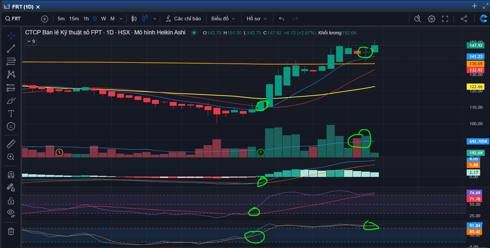Click the green volume label 192.6K on the price scale

click(x=476, y=153)
